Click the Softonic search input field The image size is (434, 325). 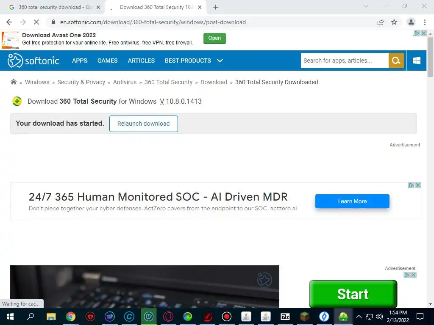(x=345, y=61)
